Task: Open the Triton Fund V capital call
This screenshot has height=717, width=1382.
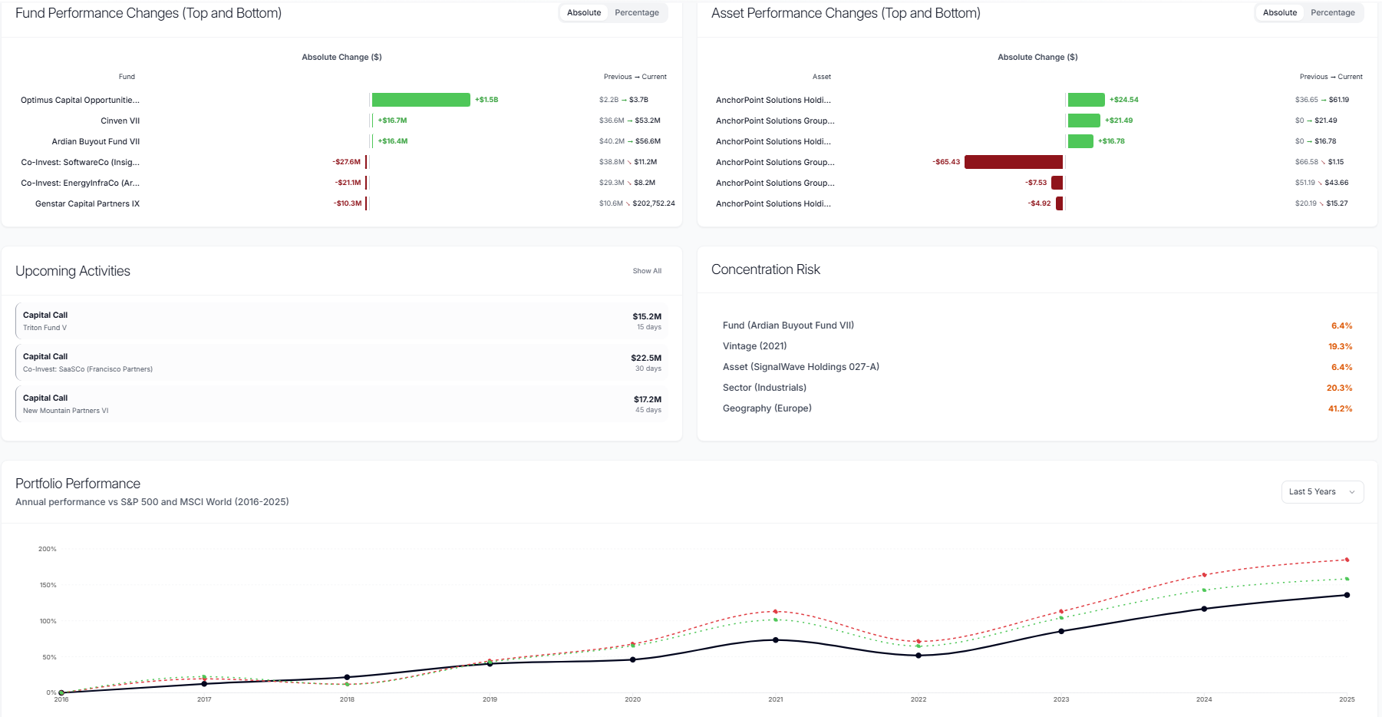Action: click(341, 321)
